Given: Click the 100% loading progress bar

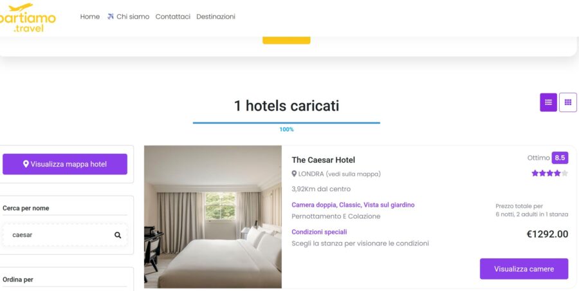Looking at the screenshot, I should pyautogui.click(x=286, y=123).
